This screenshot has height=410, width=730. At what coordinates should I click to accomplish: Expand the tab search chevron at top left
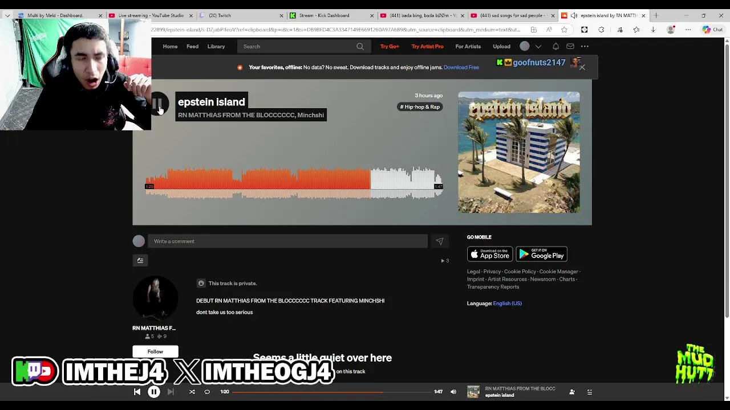(x=7, y=15)
